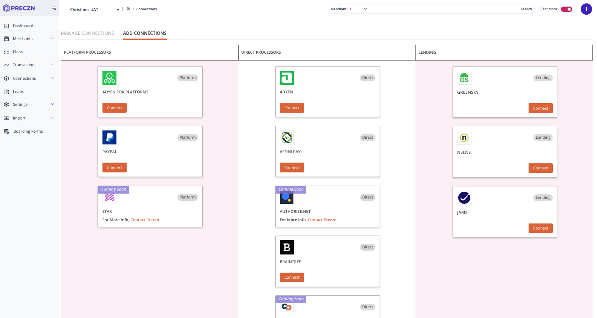Click the Adyen for Platforms logo
Viewport: 597px width, 318px height.
[109, 78]
